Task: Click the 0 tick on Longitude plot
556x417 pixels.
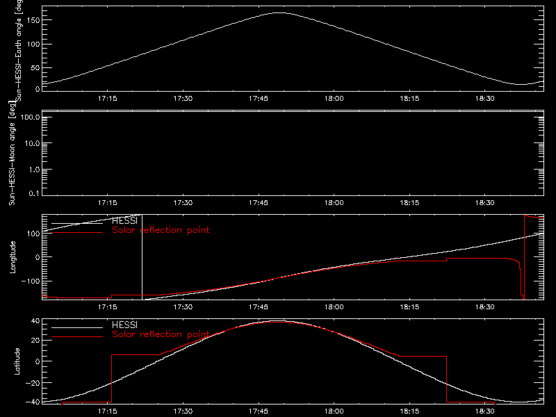Action: click(x=38, y=257)
